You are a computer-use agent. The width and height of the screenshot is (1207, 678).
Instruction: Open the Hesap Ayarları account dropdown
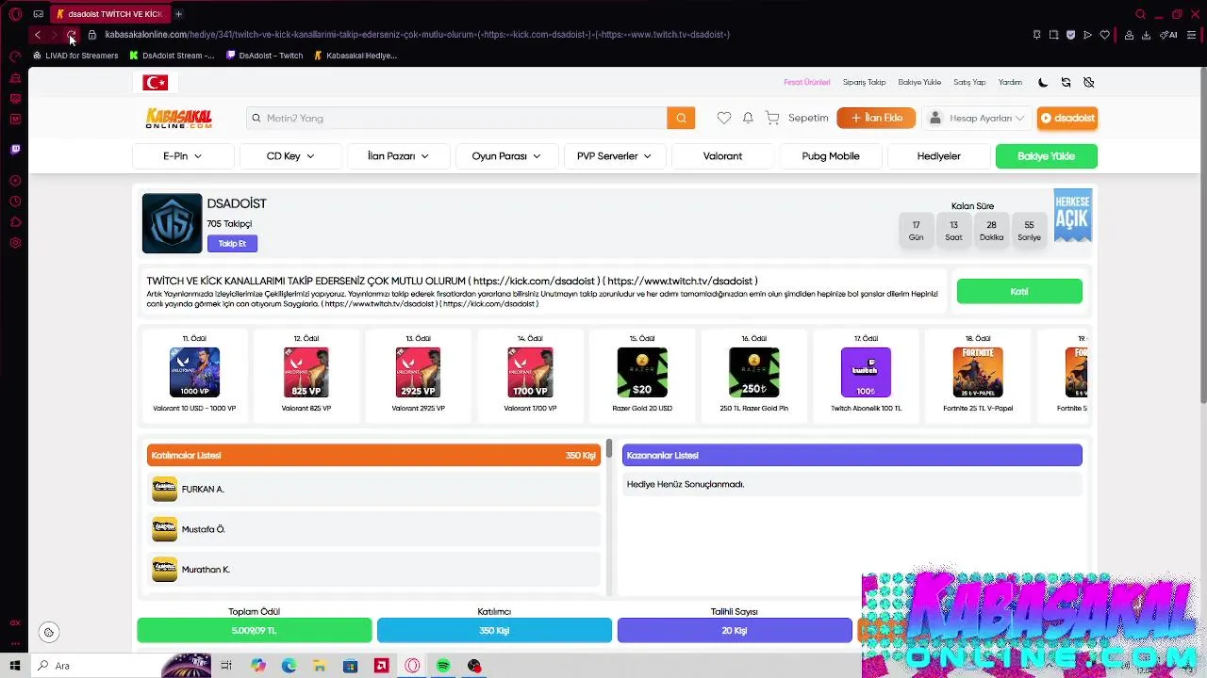[977, 118]
